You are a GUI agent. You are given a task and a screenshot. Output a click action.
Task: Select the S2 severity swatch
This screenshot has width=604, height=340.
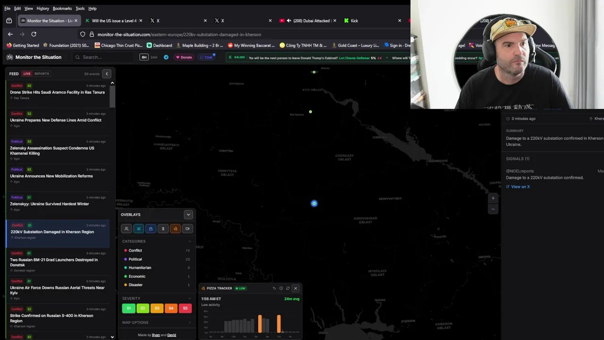point(143,308)
